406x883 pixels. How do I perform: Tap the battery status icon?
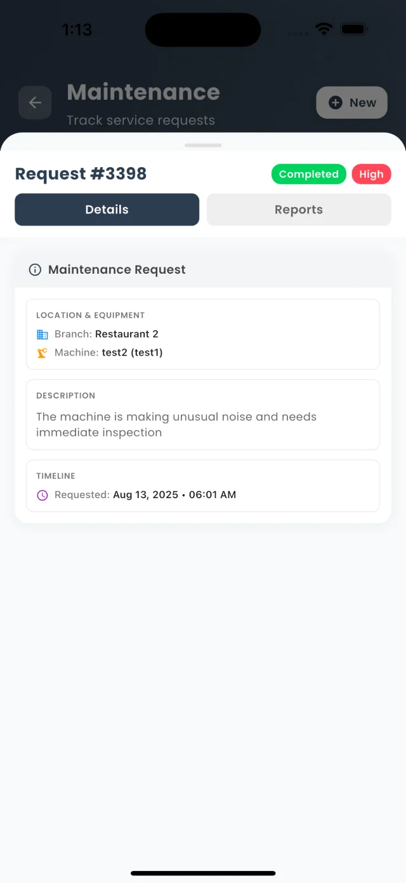pos(354,29)
